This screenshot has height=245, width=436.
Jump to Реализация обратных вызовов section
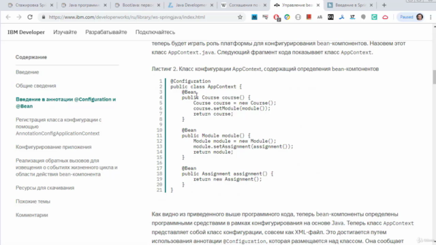(67, 167)
